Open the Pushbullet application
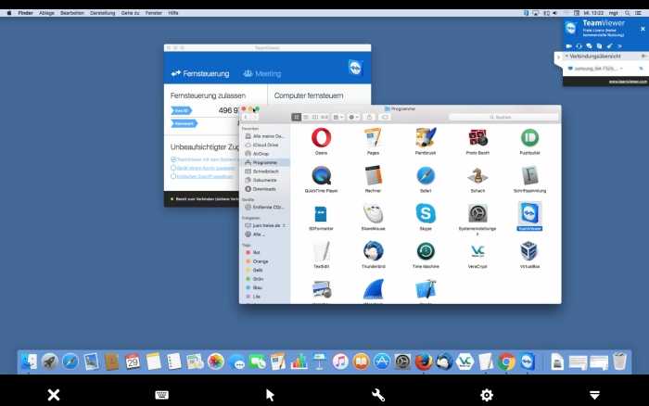Viewport: 649px width, 406px height. click(x=529, y=138)
